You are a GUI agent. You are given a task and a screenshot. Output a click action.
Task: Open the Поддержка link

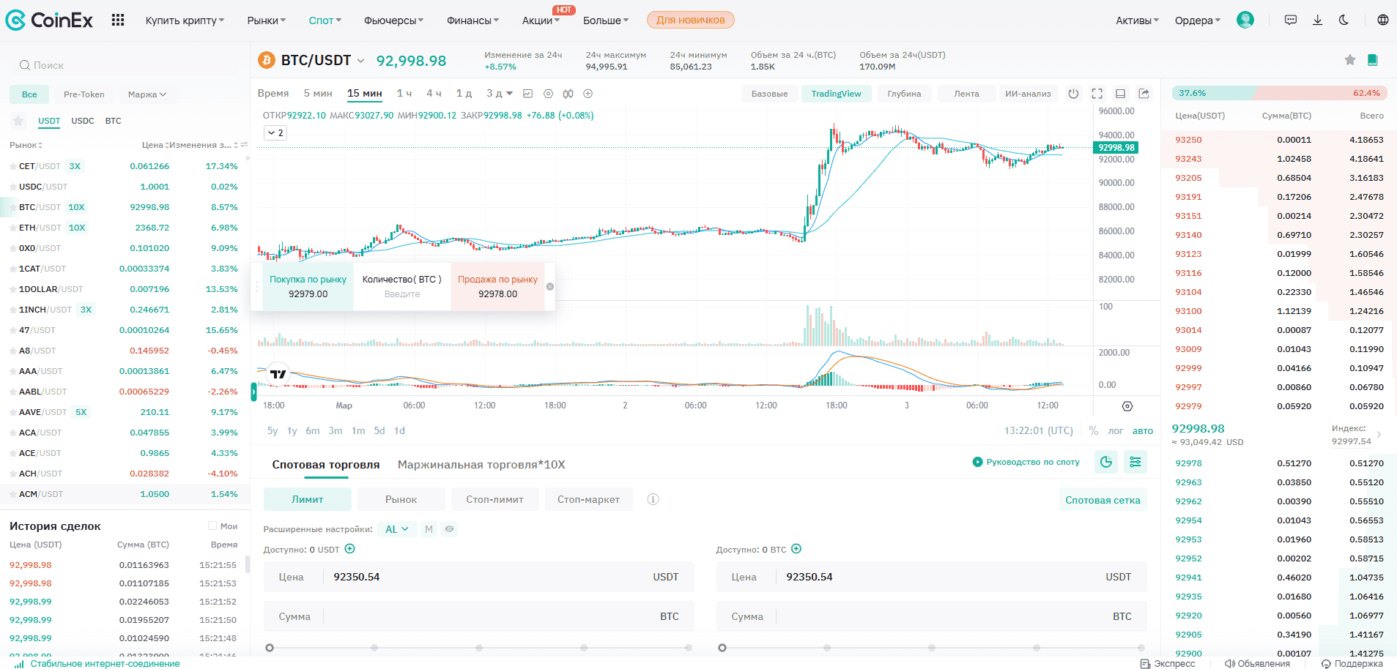tap(1352, 664)
